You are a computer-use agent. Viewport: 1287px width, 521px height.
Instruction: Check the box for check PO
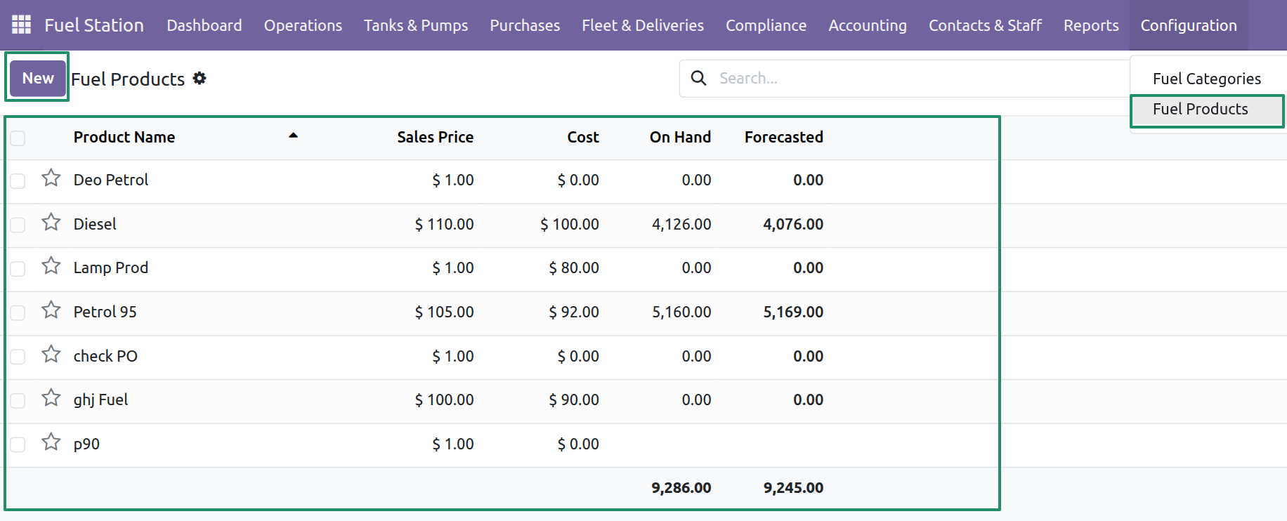(18, 357)
